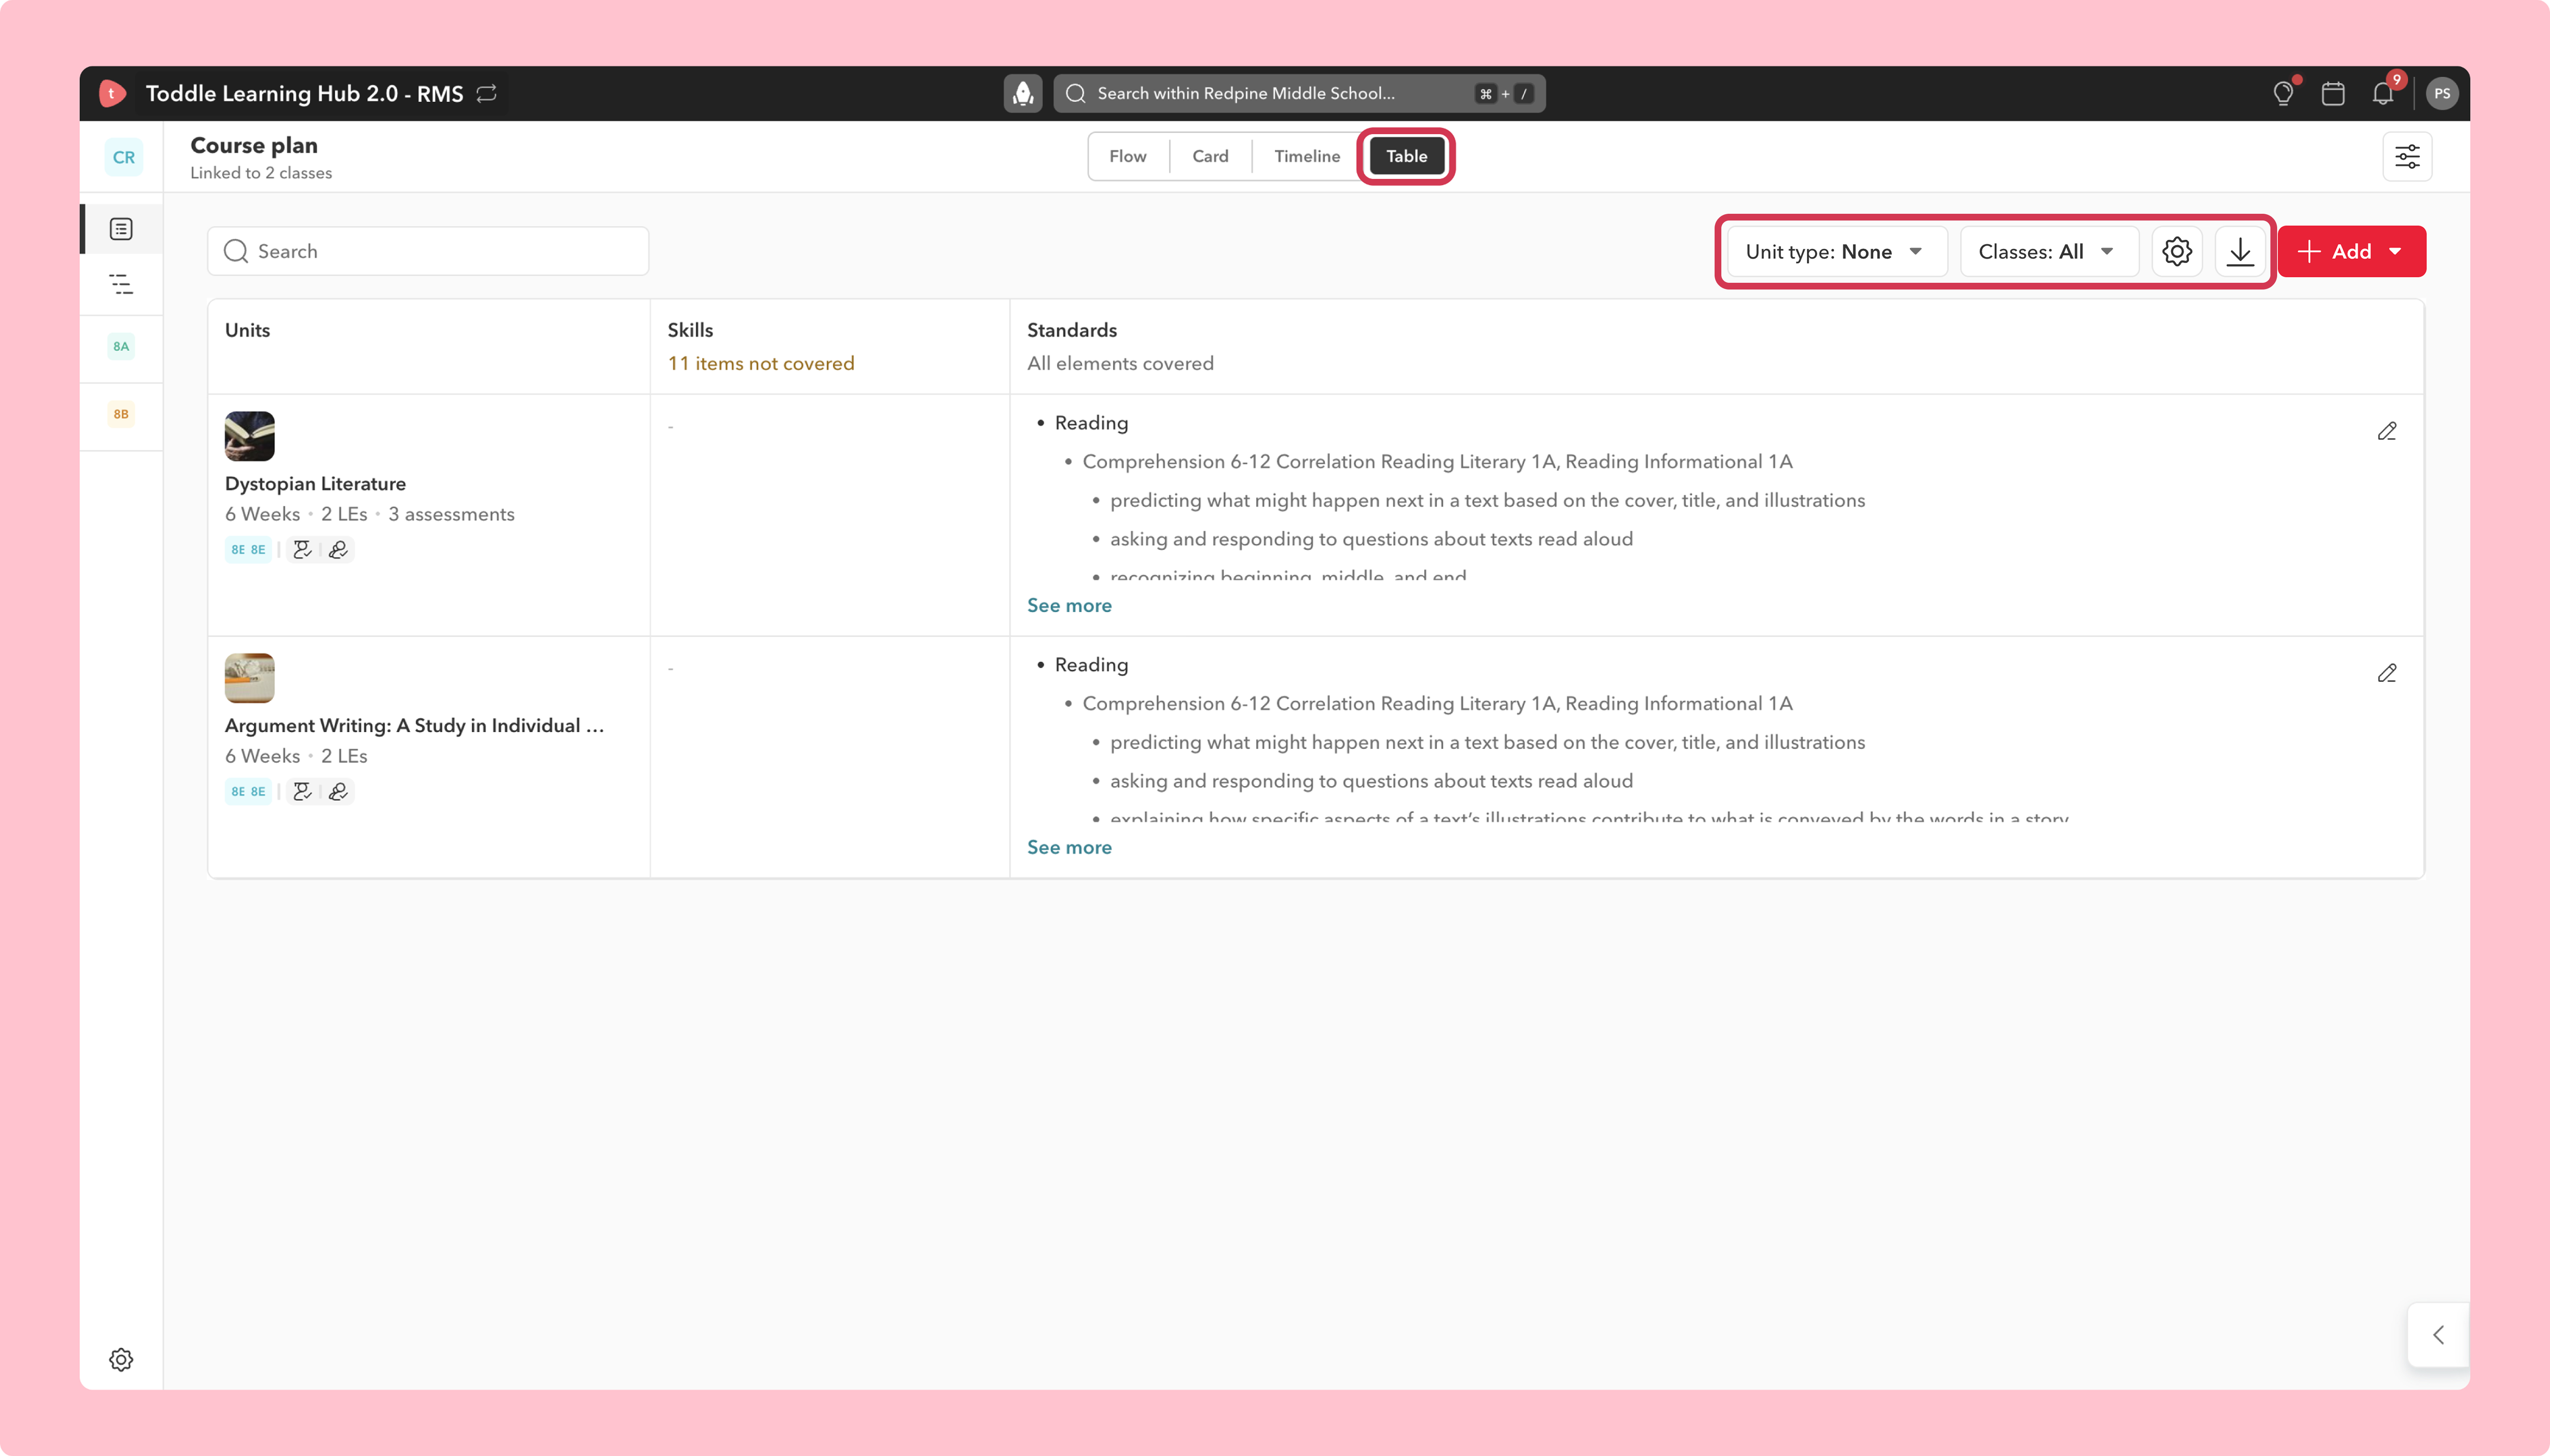Image resolution: width=2550 pixels, height=1456 pixels.
Task: Click the switch workspace arrows icon
Action: tap(487, 93)
